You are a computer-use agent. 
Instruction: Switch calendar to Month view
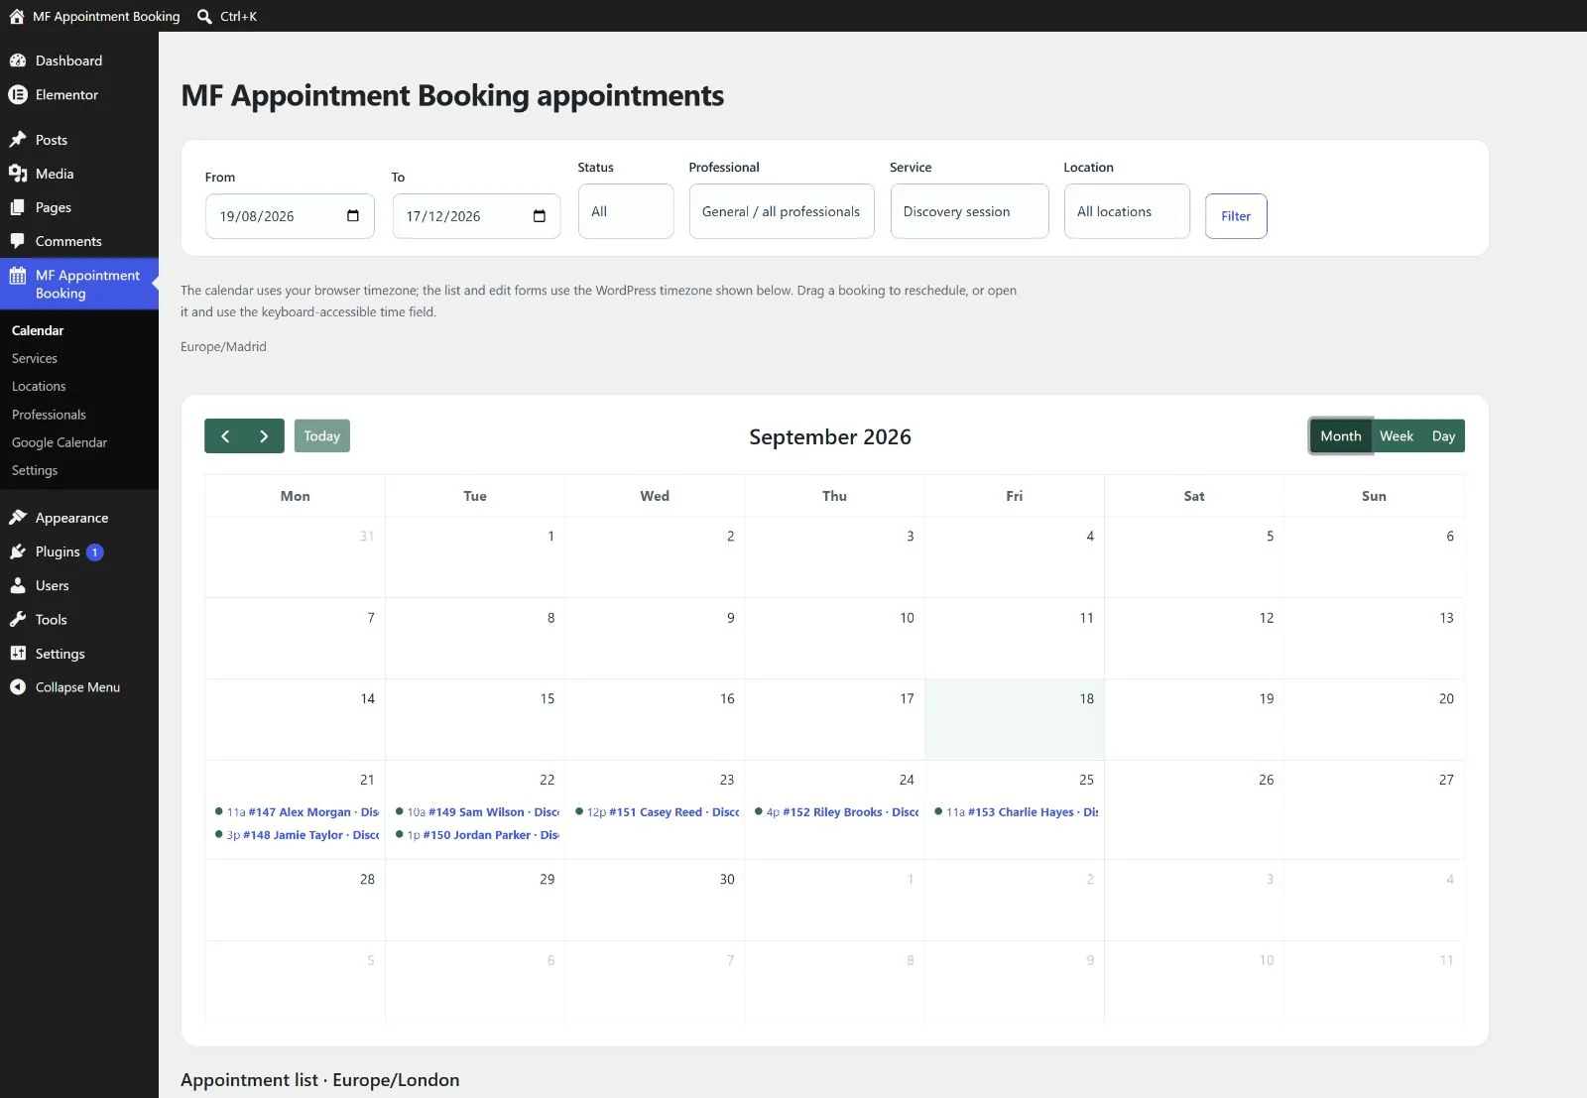click(1341, 436)
